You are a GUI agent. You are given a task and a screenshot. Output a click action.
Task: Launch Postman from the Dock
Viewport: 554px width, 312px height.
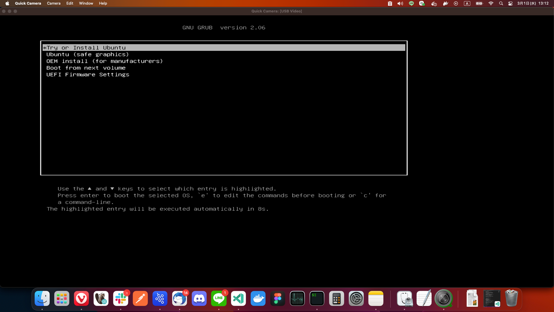(140, 298)
